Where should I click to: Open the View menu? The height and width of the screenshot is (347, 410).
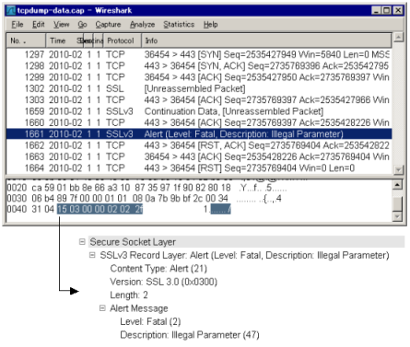[62, 24]
